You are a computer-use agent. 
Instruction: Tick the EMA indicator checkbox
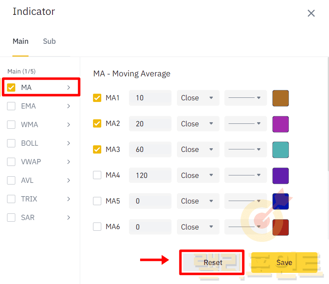click(11, 106)
